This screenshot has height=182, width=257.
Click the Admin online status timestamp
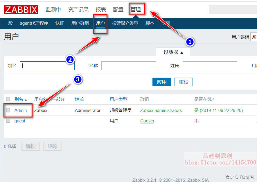pyautogui.click(x=218, y=110)
